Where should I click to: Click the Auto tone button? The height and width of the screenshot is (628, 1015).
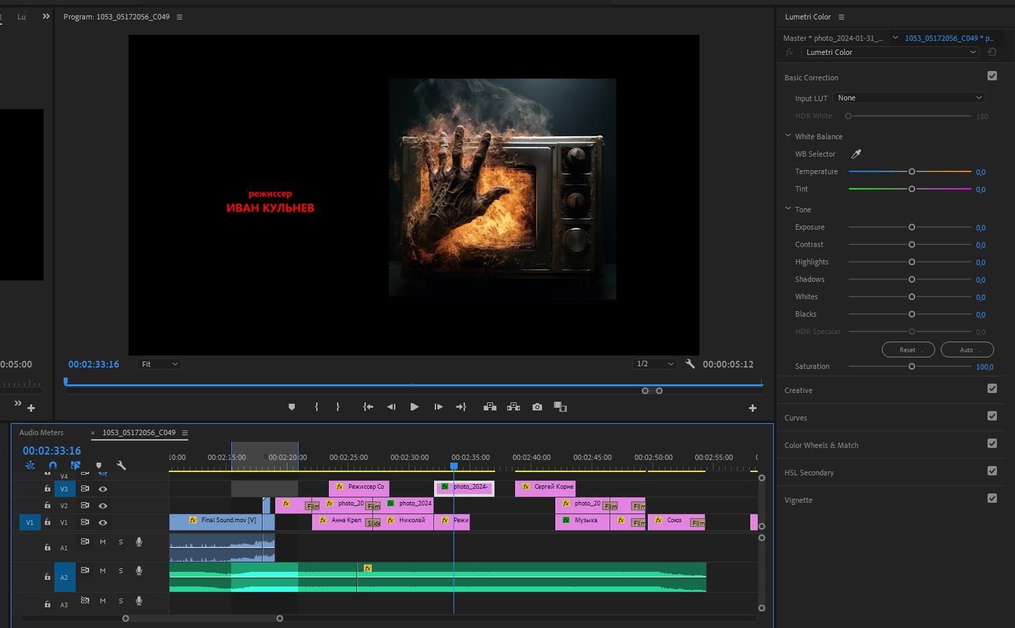pyautogui.click(x=967, y=349)
